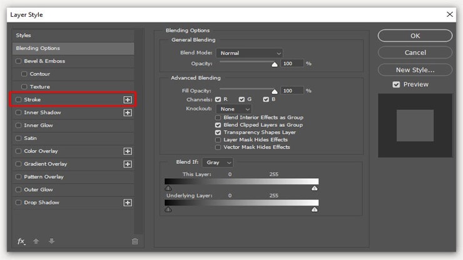This screenshot has width=463, height=260.
Task: Click the trash icon to delete effect
Action: (135, 241)
